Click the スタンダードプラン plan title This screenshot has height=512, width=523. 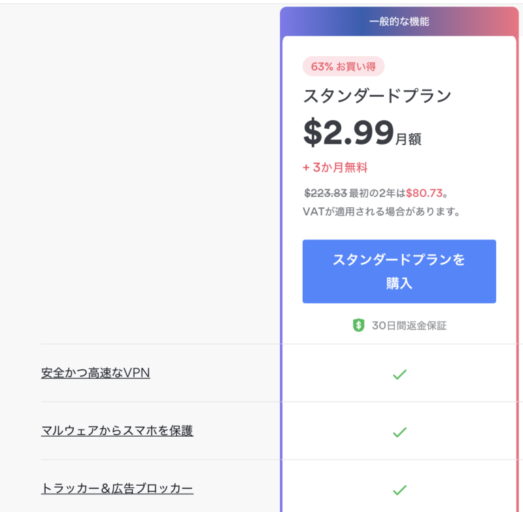(x=377, y=95)
